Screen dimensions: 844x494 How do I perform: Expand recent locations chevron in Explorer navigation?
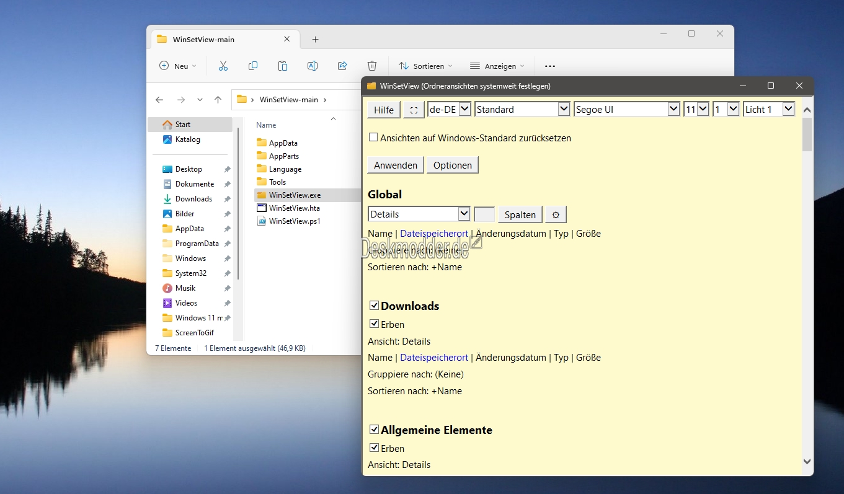200,100
